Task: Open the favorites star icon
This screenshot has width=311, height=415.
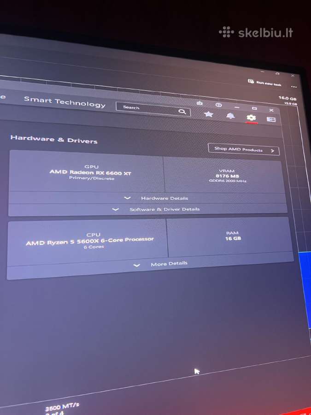Action: click(208, 114)
